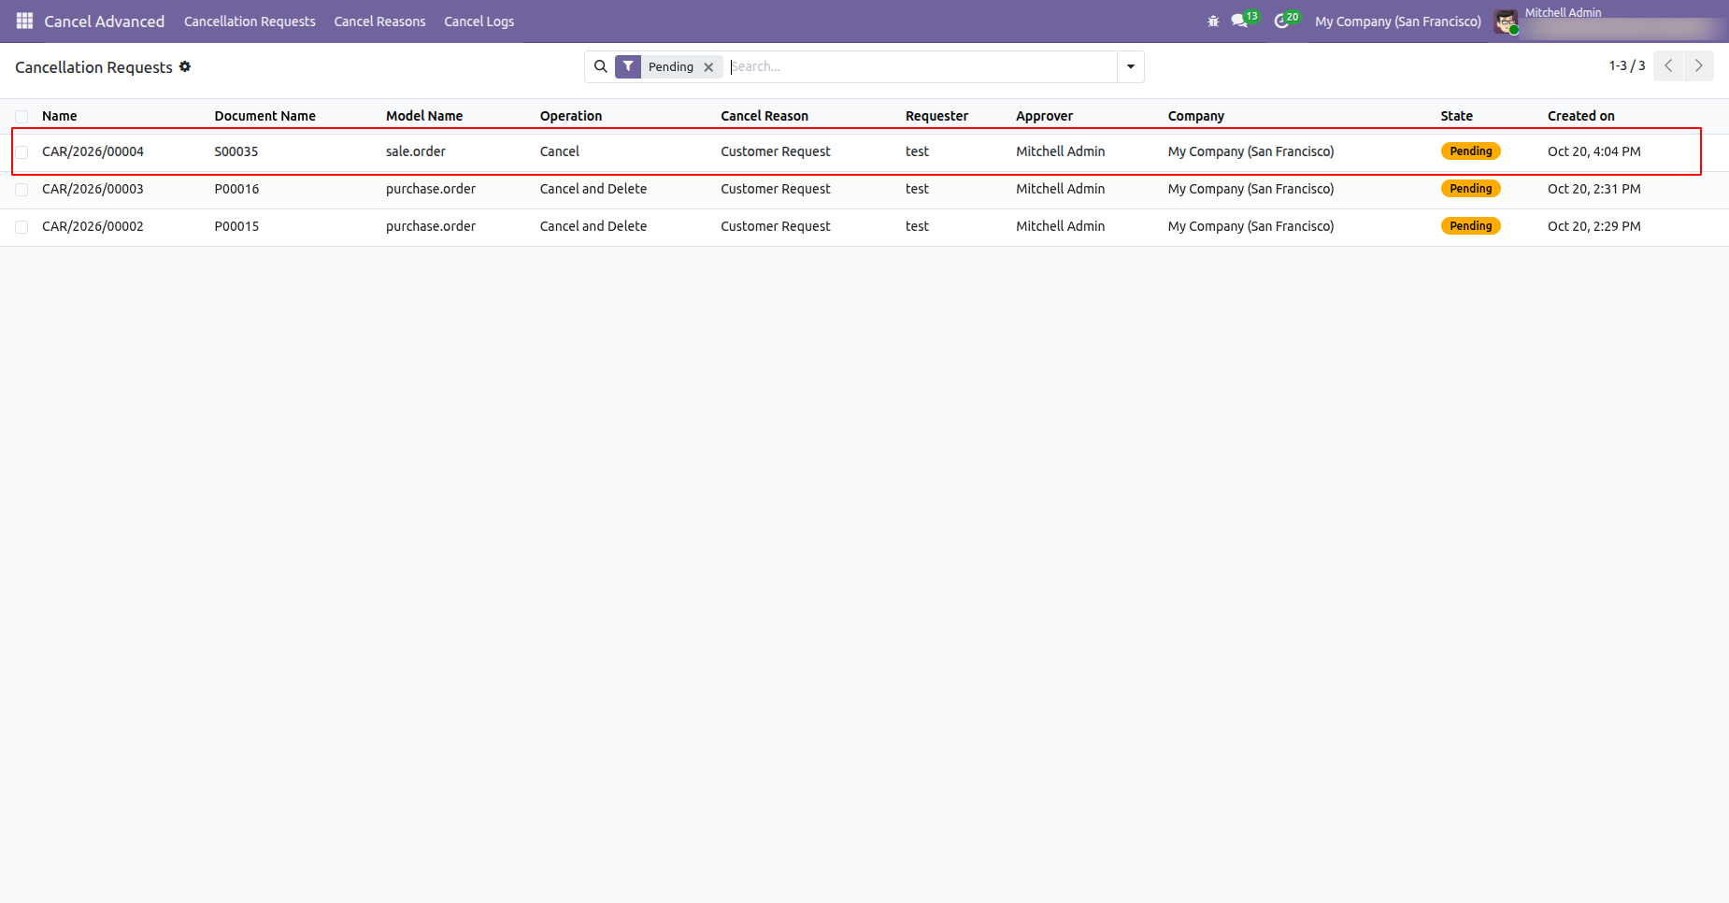Viewport: 1729px width, 903px height.
Task: Select checkbox for CAR/2026/00004
Action: [21, 152]
